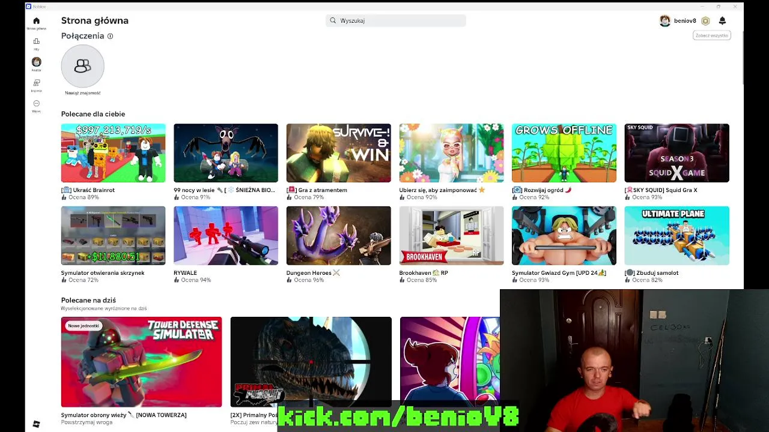The width and height of the screenshot is (769, 432).
Task: Open the Symulator Gwiazd Gym thumbnail
Action: coord(564,236)
